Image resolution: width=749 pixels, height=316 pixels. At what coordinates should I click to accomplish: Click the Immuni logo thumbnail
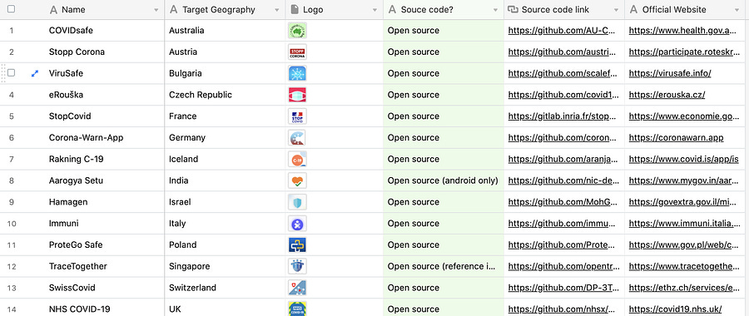pyautogui.click(x=297, y=224)
